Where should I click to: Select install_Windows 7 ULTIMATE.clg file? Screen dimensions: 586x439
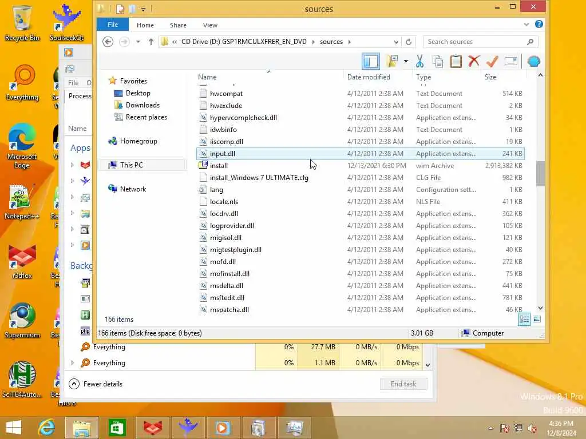(361, 178)
